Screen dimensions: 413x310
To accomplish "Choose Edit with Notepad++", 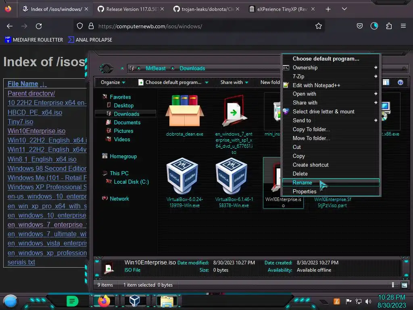I will click(331, 85).
